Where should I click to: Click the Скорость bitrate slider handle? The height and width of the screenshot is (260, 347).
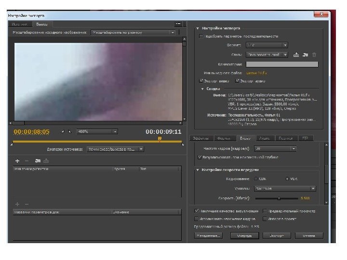coord(279,198)
